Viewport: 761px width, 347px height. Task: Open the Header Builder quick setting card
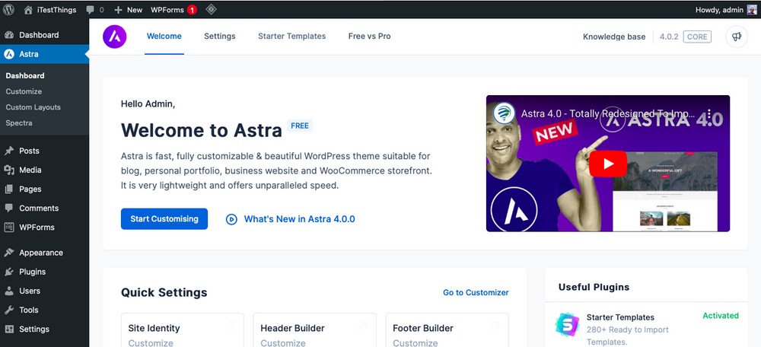coord(314,330)
